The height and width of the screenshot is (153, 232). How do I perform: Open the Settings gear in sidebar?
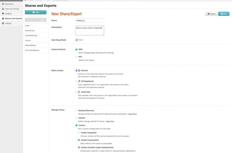tap(3, 23)
